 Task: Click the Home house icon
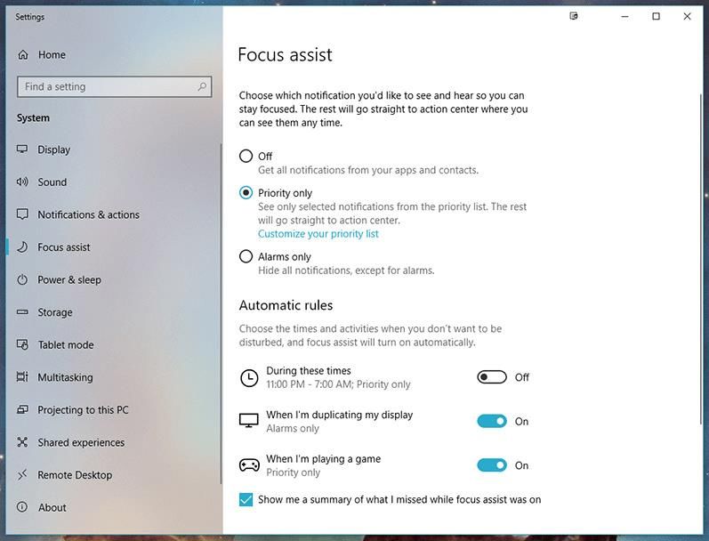click(x=22, y=55)
